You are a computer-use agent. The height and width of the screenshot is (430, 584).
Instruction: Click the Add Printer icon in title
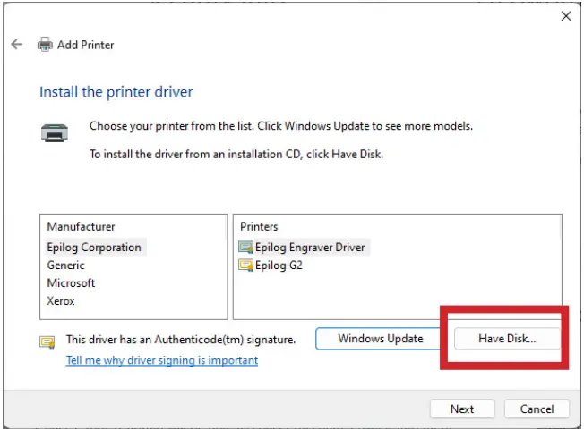[45, 45]
